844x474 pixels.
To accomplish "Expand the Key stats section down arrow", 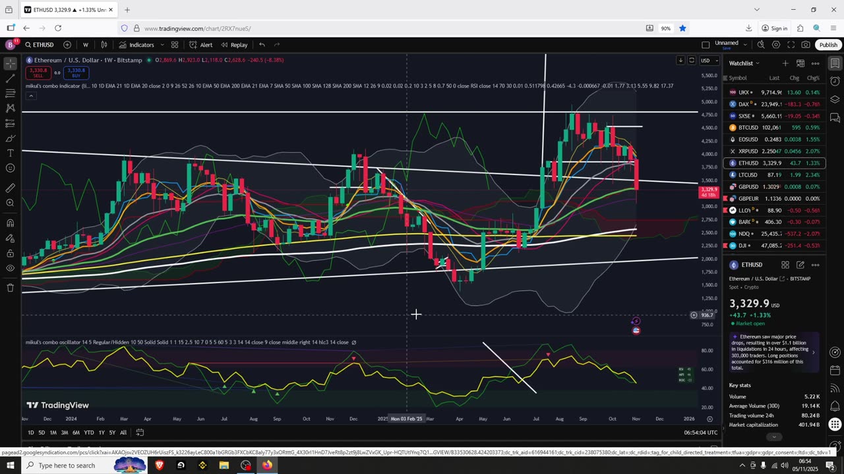I will tap(774, 436).
